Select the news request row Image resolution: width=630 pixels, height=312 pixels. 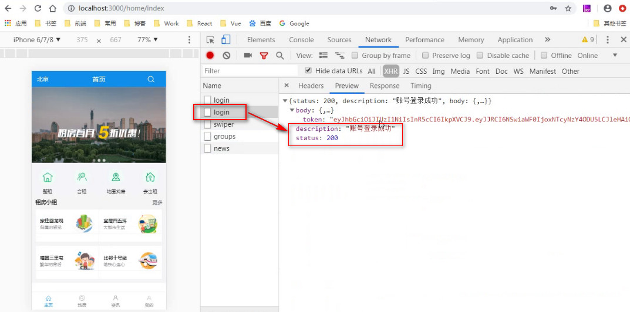[x=240, y=148]
